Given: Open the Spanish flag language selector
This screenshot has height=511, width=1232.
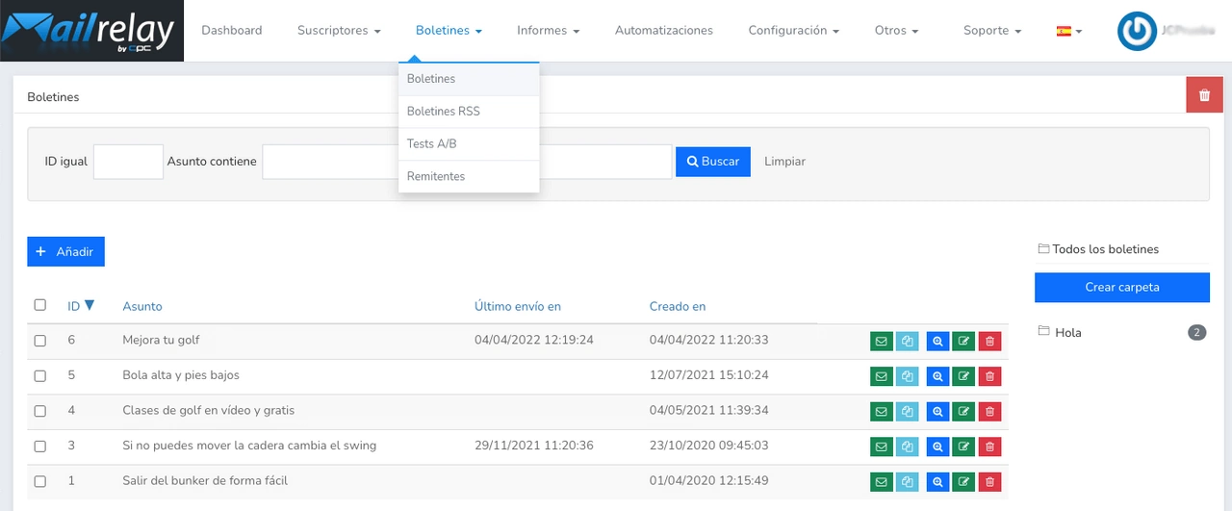Looking at the screenshot, I should [1068, 31].
